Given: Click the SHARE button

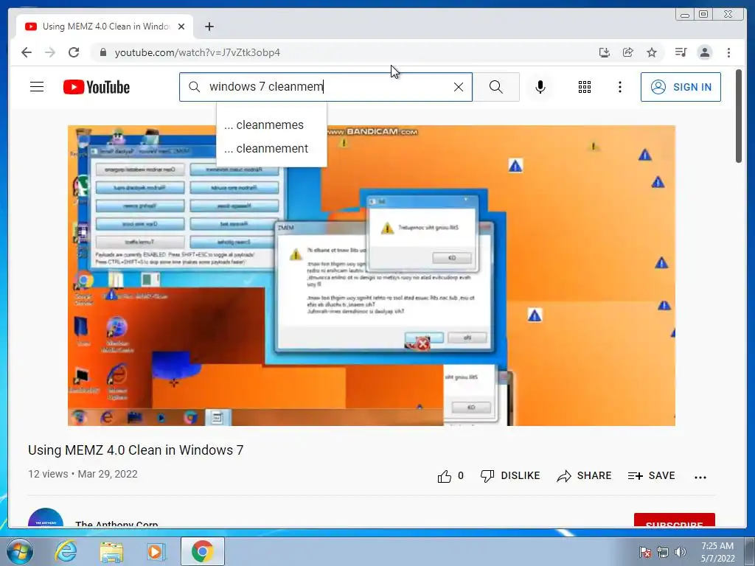Looking at the screenshot, I should [584, 475].
